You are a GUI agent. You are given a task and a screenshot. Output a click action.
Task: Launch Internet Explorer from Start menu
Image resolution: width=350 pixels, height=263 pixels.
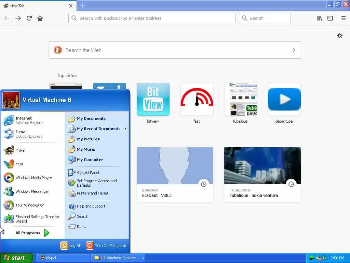[32, 120]
